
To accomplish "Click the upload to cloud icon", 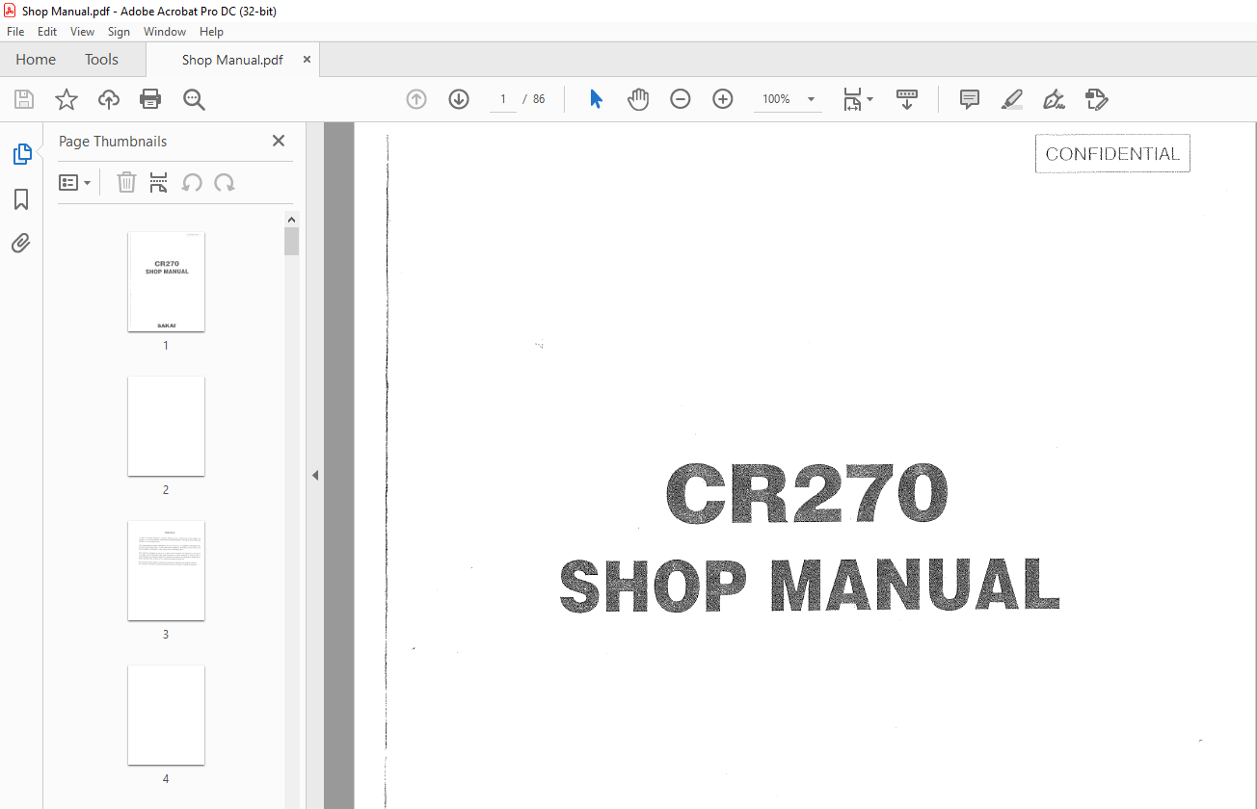I will [x=109, y=99].
